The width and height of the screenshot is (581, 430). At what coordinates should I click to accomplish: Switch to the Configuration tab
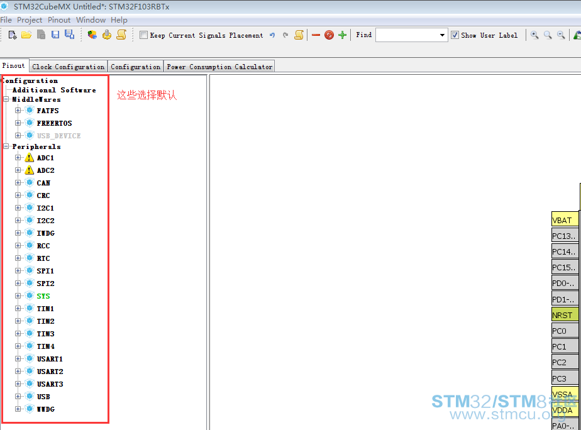(x=136, y=67)
